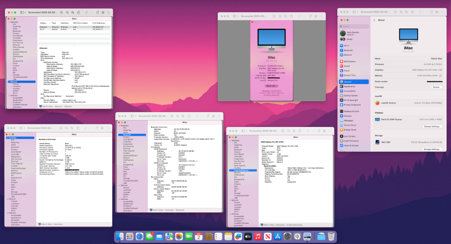Open highlight options dropdown in Ethernet screenshot window

[x=92, y=12]
